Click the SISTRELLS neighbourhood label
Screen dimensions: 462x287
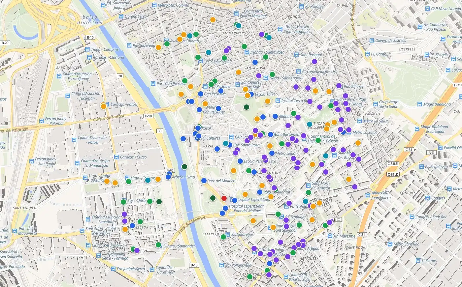tap(407, 49)
